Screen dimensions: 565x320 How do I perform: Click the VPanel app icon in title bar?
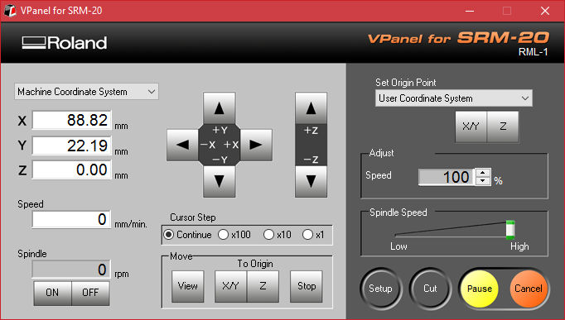point(10,11)
